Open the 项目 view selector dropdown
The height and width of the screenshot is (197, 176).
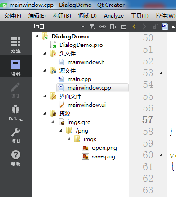83,27
